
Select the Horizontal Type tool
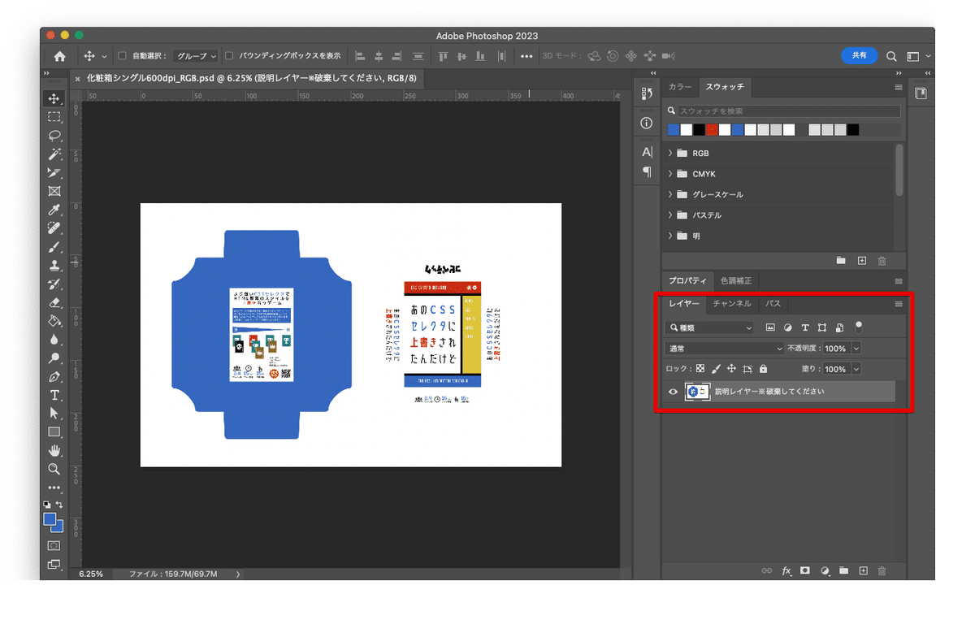(54, 396)
